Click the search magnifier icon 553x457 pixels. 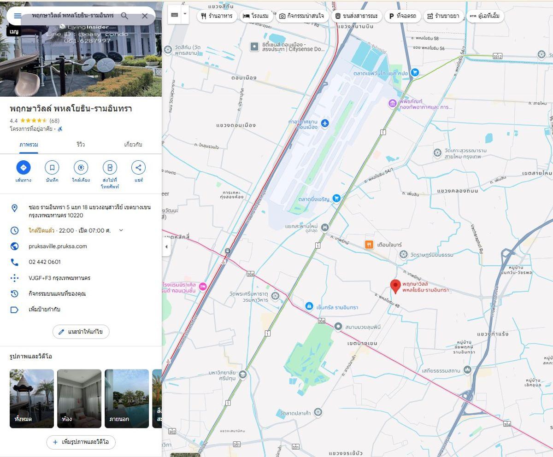coord(124,16)
